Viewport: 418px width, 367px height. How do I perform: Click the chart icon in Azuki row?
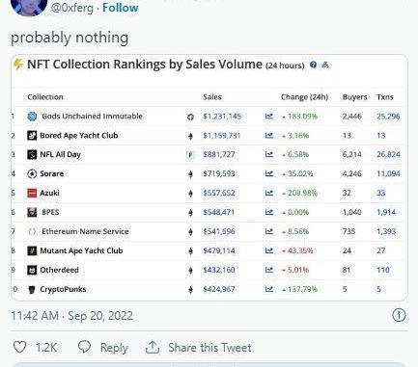(x=269, y=193)
